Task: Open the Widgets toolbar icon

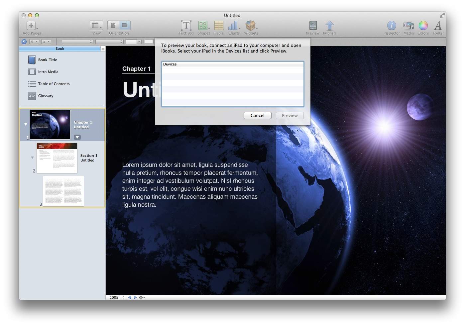Action: (x=250, y=26)
